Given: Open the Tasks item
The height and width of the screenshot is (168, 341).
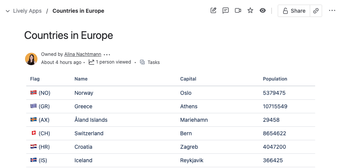Looking at the screenshot, I should [150, 62].
